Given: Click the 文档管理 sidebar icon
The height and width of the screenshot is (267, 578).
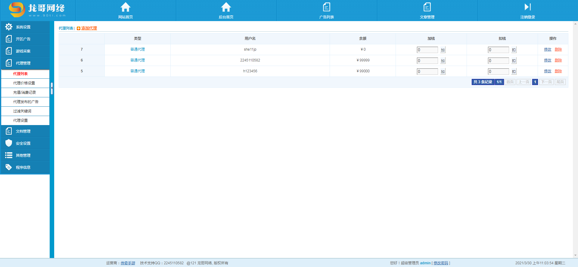Looking at the screenshot, I should coord(9,131).
